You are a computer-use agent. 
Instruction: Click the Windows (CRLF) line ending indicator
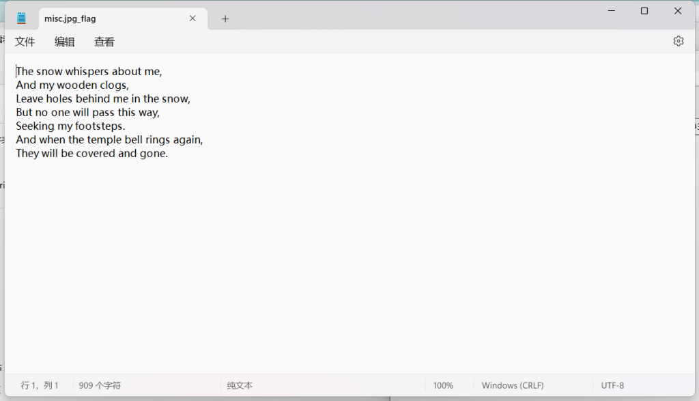[513, 385]
